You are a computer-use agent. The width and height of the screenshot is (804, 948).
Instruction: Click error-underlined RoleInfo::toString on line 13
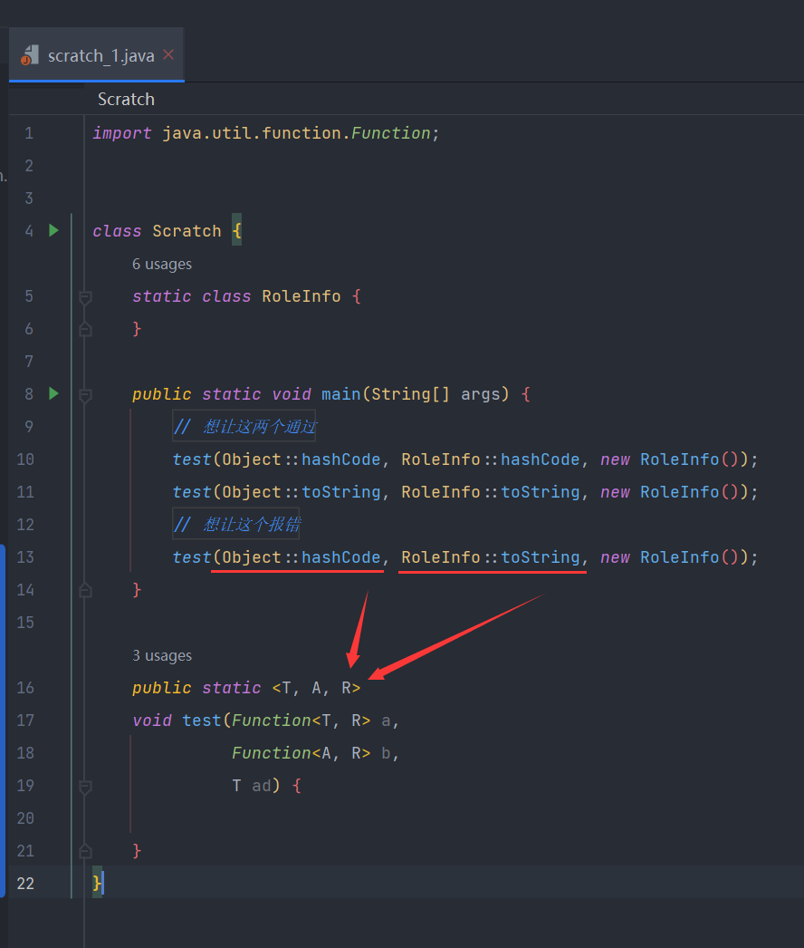pyautogui.click(x=490, y=557)
